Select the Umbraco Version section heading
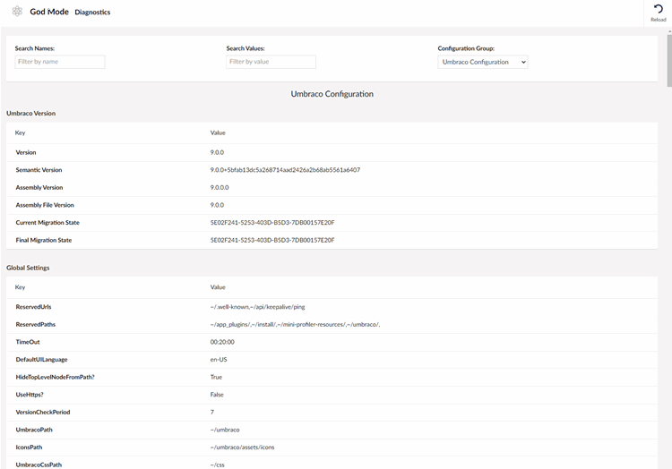This screenshot has width=672, height=469. (x=30, y=114)
